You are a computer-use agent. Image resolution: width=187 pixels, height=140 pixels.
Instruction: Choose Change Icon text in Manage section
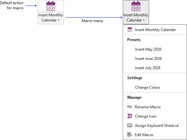[x=146, y=116]
